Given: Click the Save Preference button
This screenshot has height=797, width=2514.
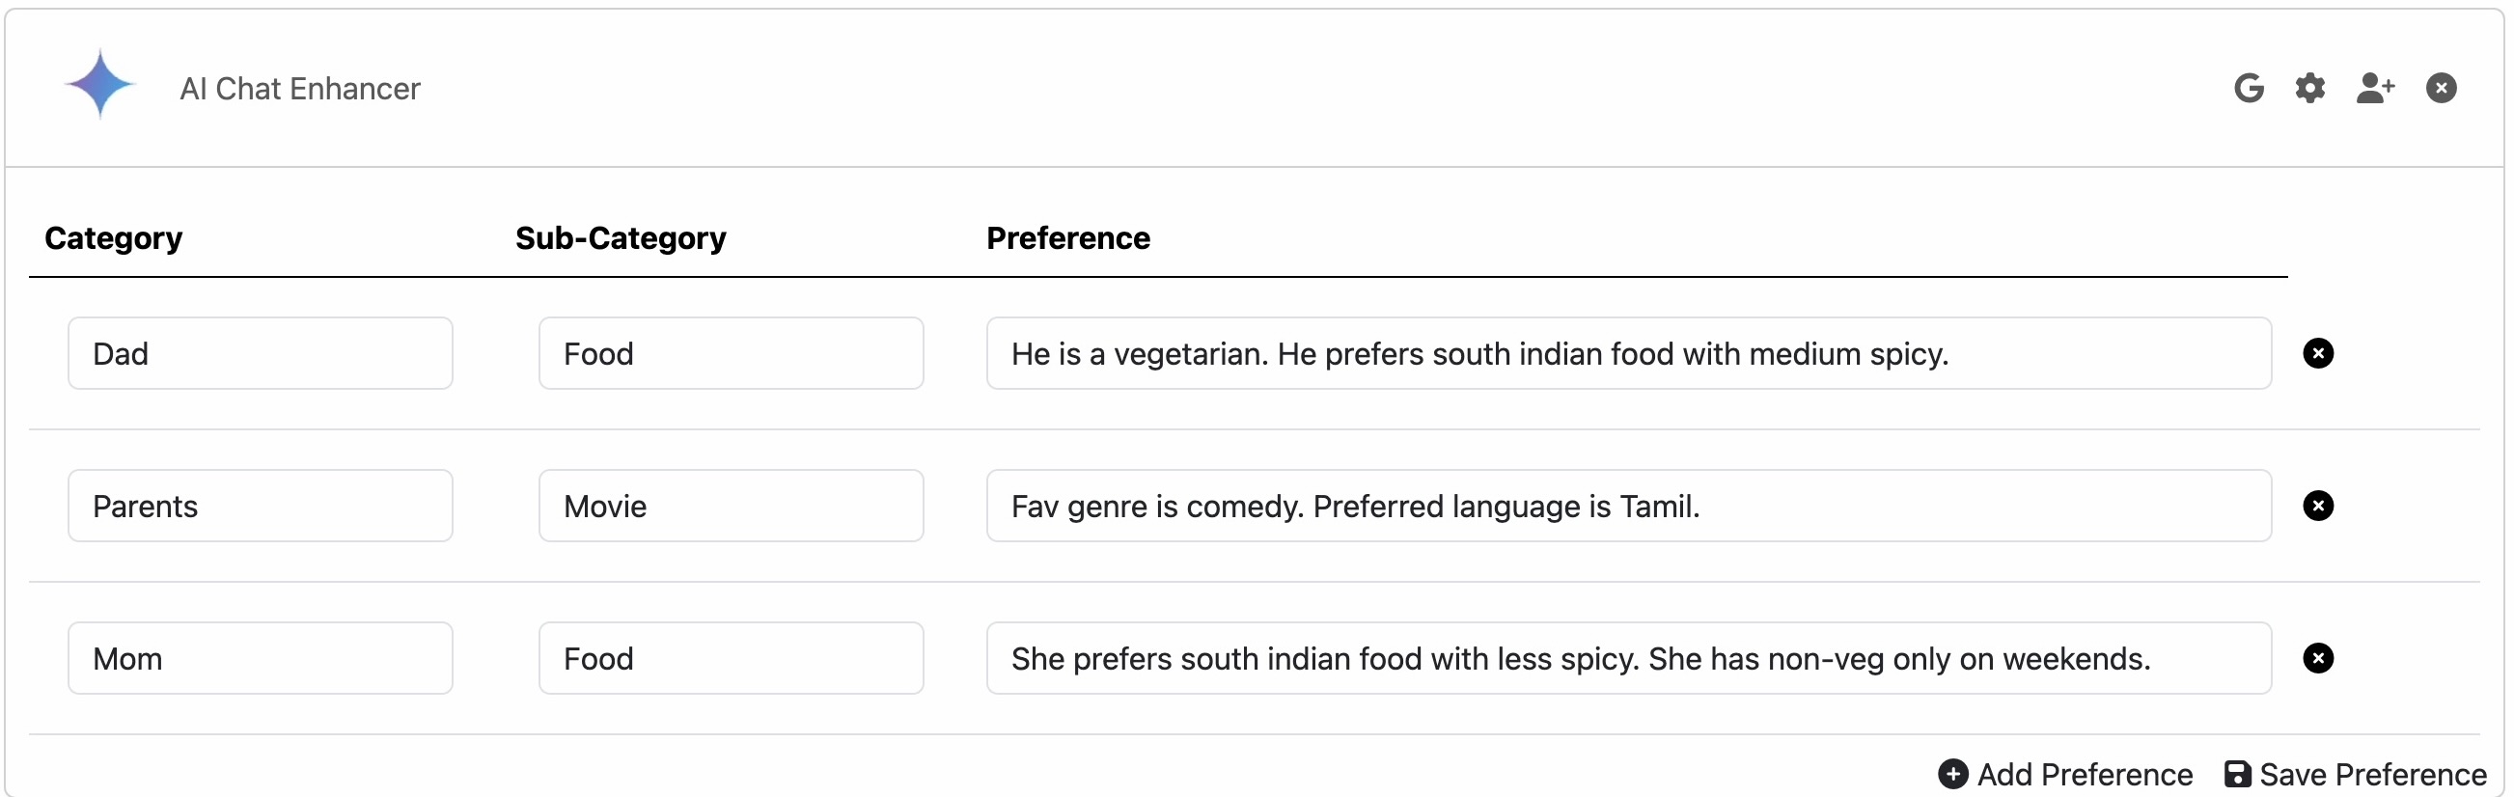Looking at the screenshot, I should (2355, 774).
